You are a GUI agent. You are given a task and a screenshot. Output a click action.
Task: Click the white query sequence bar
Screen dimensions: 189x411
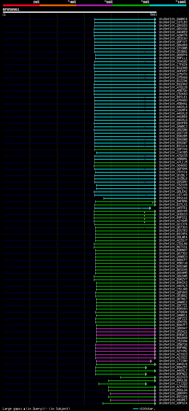tap(79, 12)
